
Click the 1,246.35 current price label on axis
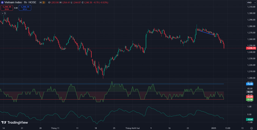(251, 48)
